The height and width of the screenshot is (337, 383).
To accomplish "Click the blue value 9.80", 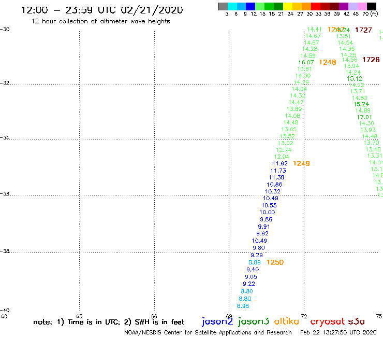I will 259,248.
